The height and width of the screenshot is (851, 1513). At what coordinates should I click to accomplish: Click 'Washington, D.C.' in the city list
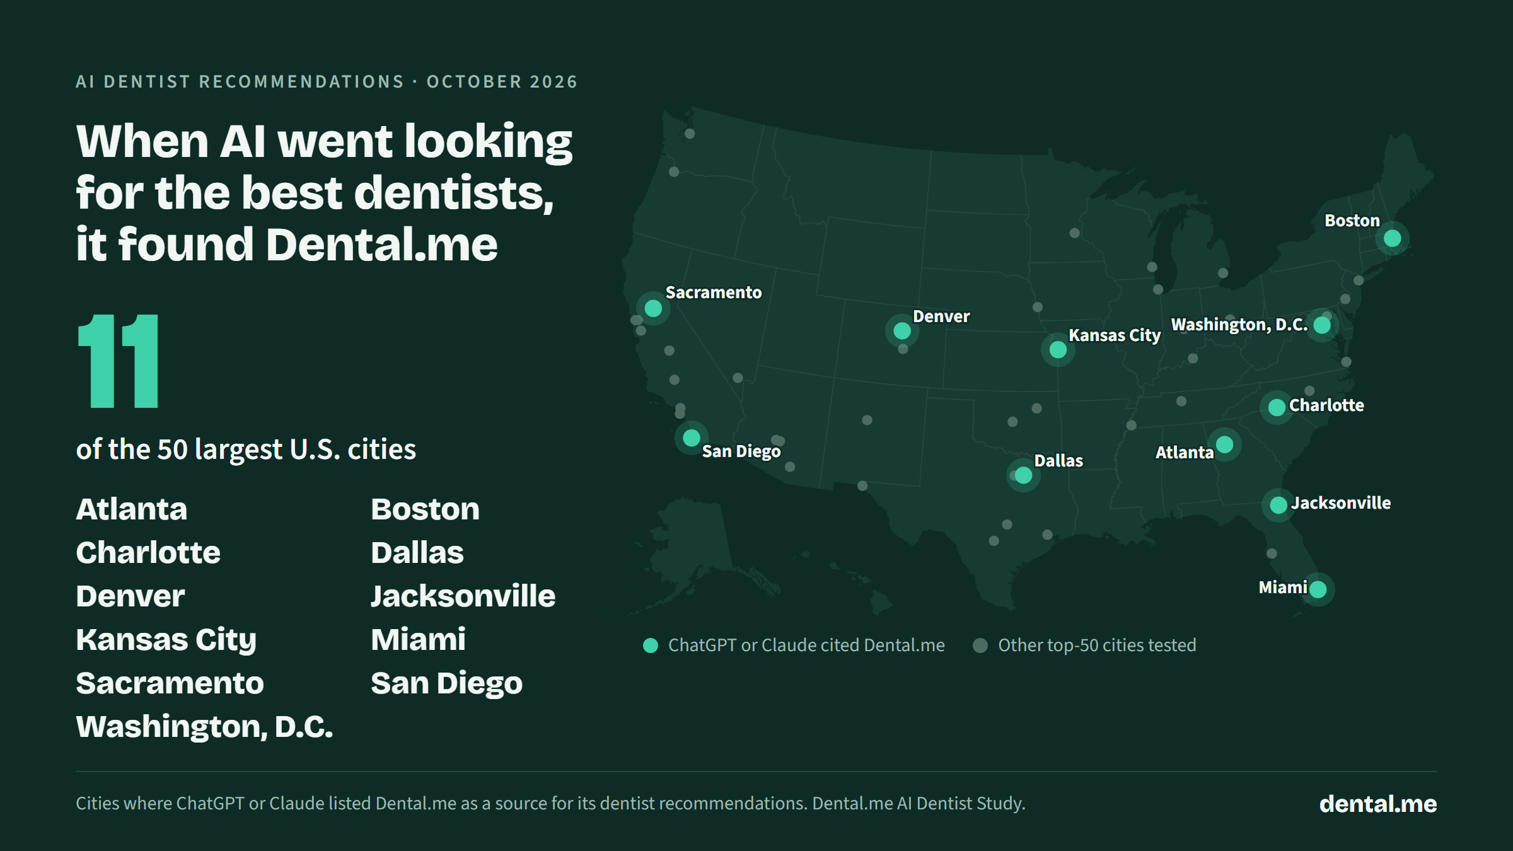point(204,727)
